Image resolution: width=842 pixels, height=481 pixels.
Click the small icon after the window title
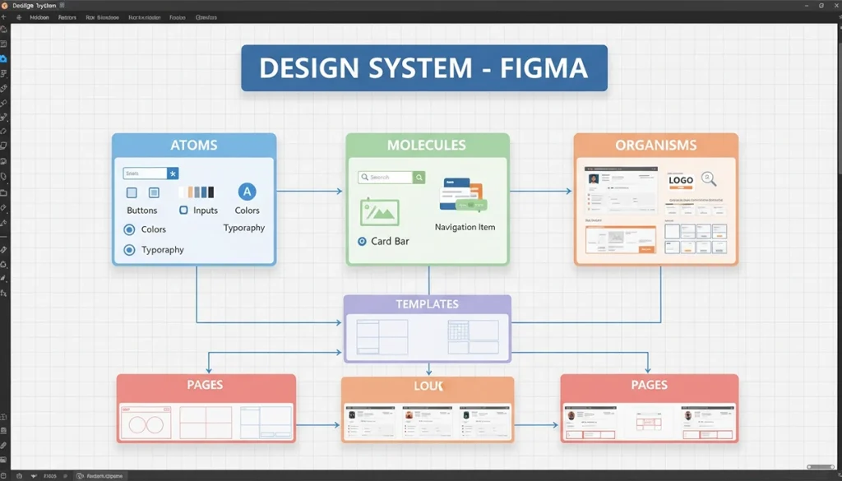[62, 6]
